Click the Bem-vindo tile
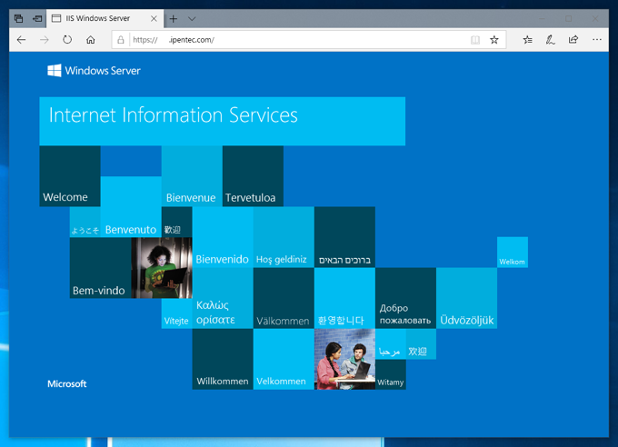The image size is (618, 447). tap(101, 268)
